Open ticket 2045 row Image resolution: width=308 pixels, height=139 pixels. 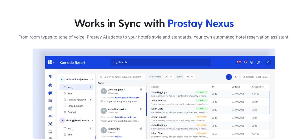click(210, 94)
